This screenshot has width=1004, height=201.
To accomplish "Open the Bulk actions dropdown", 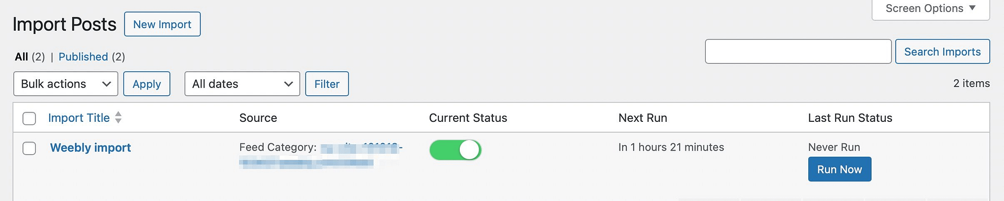I will coord(65,84).
